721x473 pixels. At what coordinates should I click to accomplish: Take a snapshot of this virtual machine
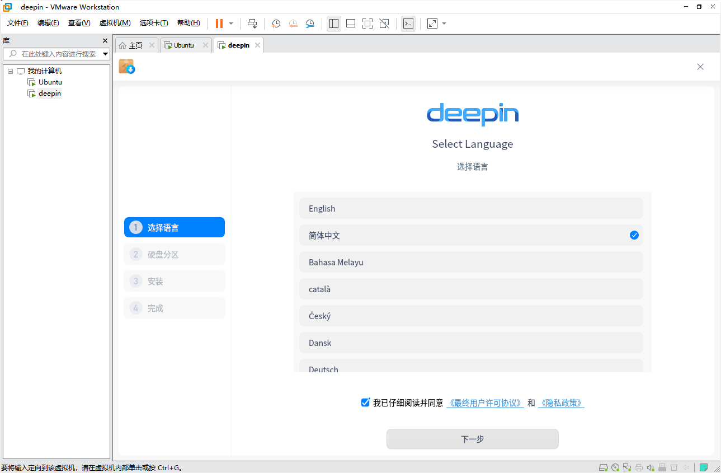coord(276,24)
